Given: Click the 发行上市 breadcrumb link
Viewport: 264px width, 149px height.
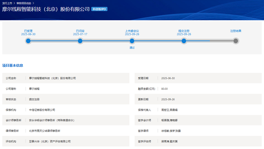Looking at the screenshot, I should point(7,3).
